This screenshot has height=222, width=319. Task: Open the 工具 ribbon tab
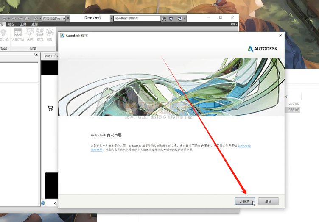pos(23,25)
